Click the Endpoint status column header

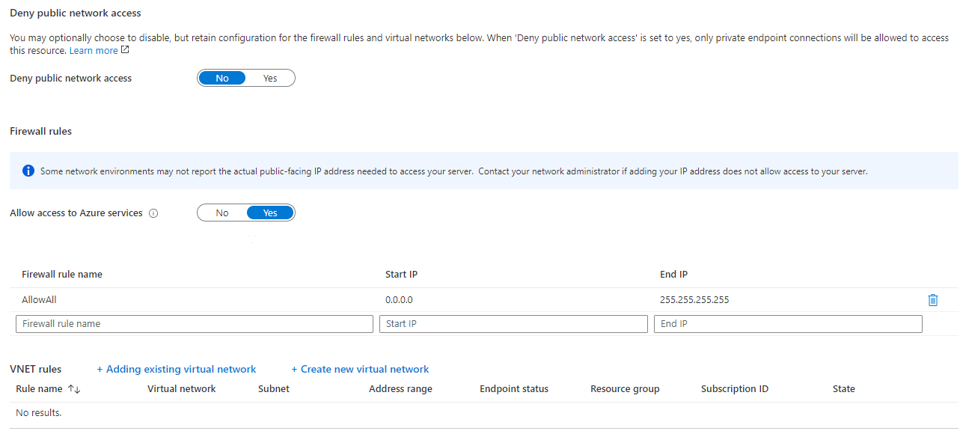514,388
